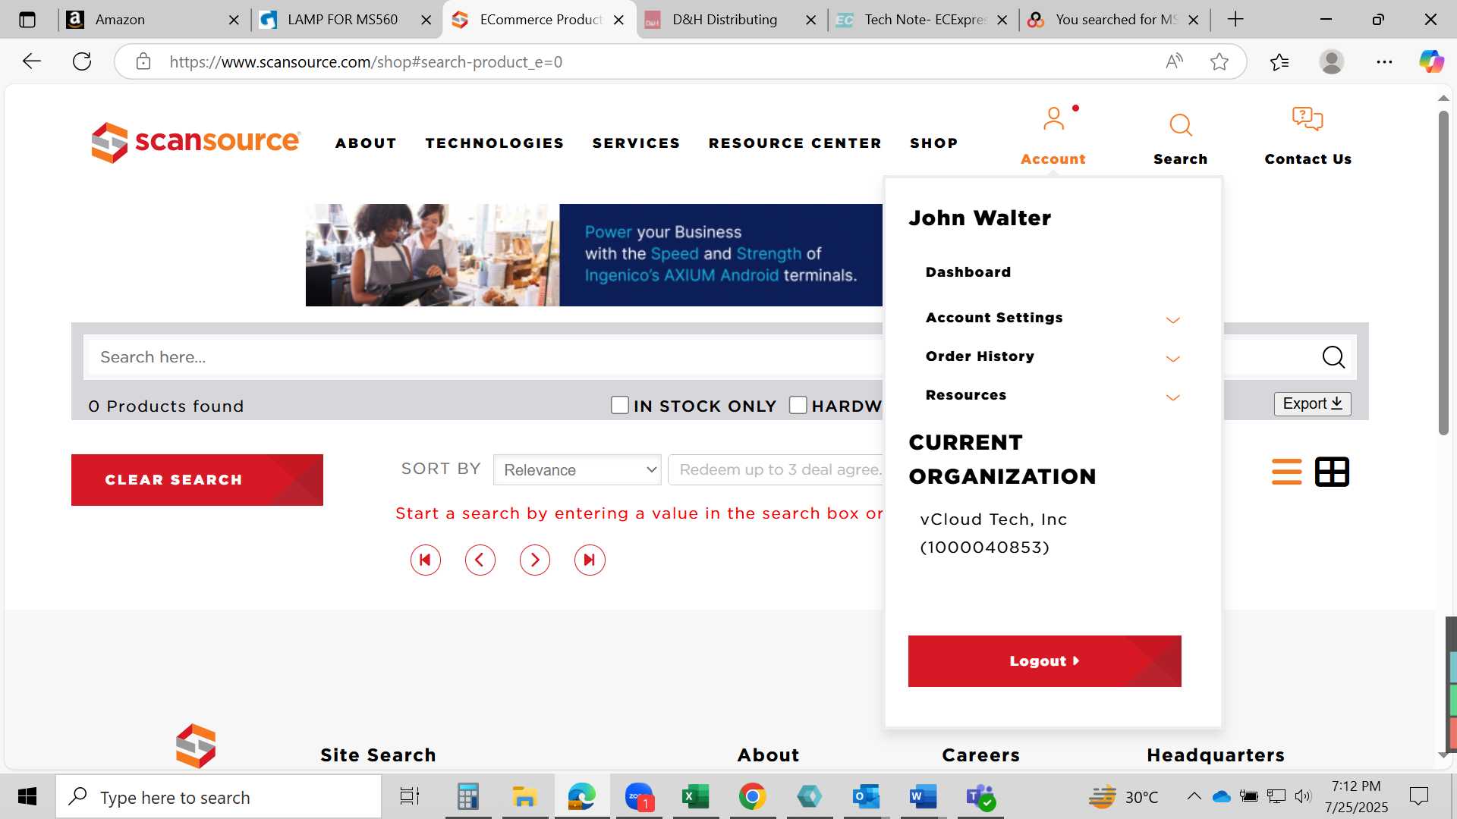Click the Site Search footer heading
1457x819 pixels.
[378, 755]
